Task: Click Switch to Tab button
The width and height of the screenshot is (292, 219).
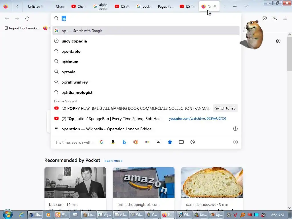Action: click(x=225, y=108)
